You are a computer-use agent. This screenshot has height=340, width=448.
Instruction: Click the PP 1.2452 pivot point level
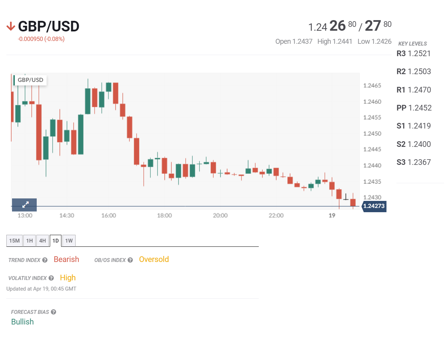[414, 108]
